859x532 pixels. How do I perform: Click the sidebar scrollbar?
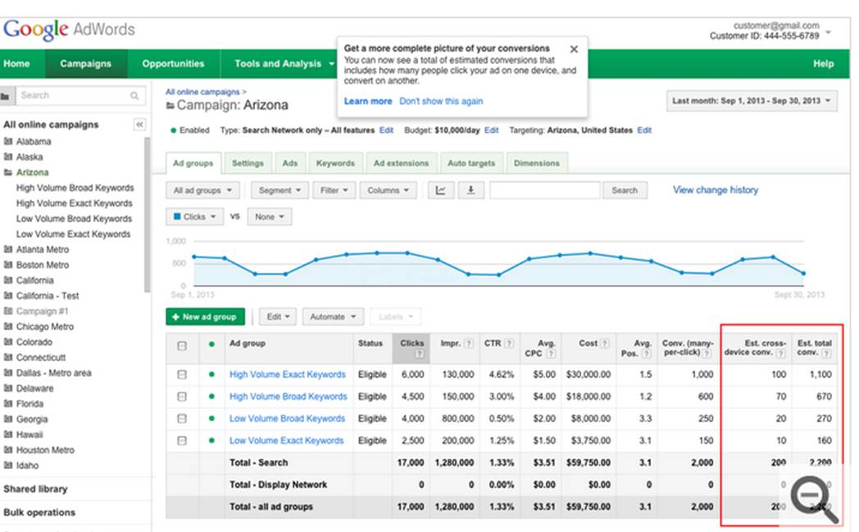point(147,214)
